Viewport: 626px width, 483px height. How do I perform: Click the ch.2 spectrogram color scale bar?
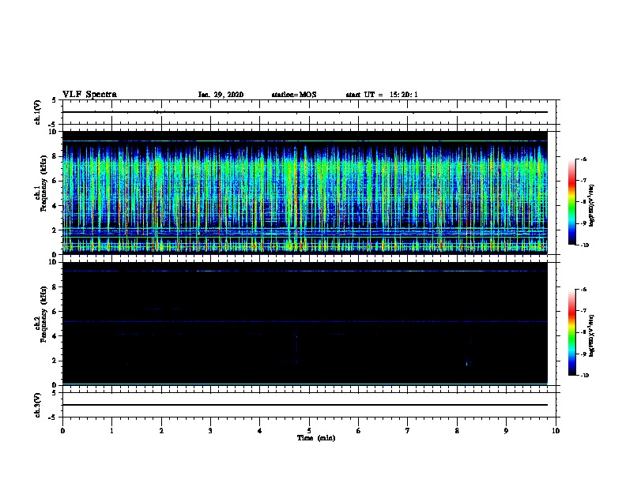click(x=571, y=332)
